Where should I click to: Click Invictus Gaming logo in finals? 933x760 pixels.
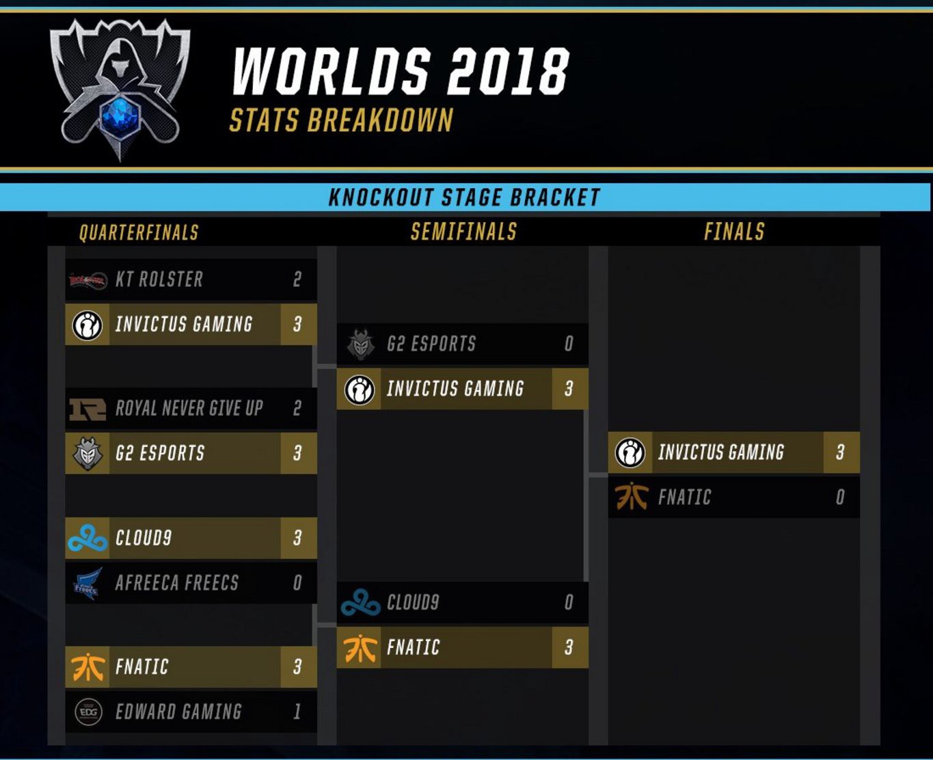pos(630,452)
